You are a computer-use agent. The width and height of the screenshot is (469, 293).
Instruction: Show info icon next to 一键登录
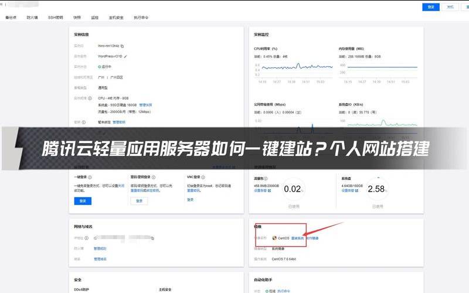[x=90, y=178]
